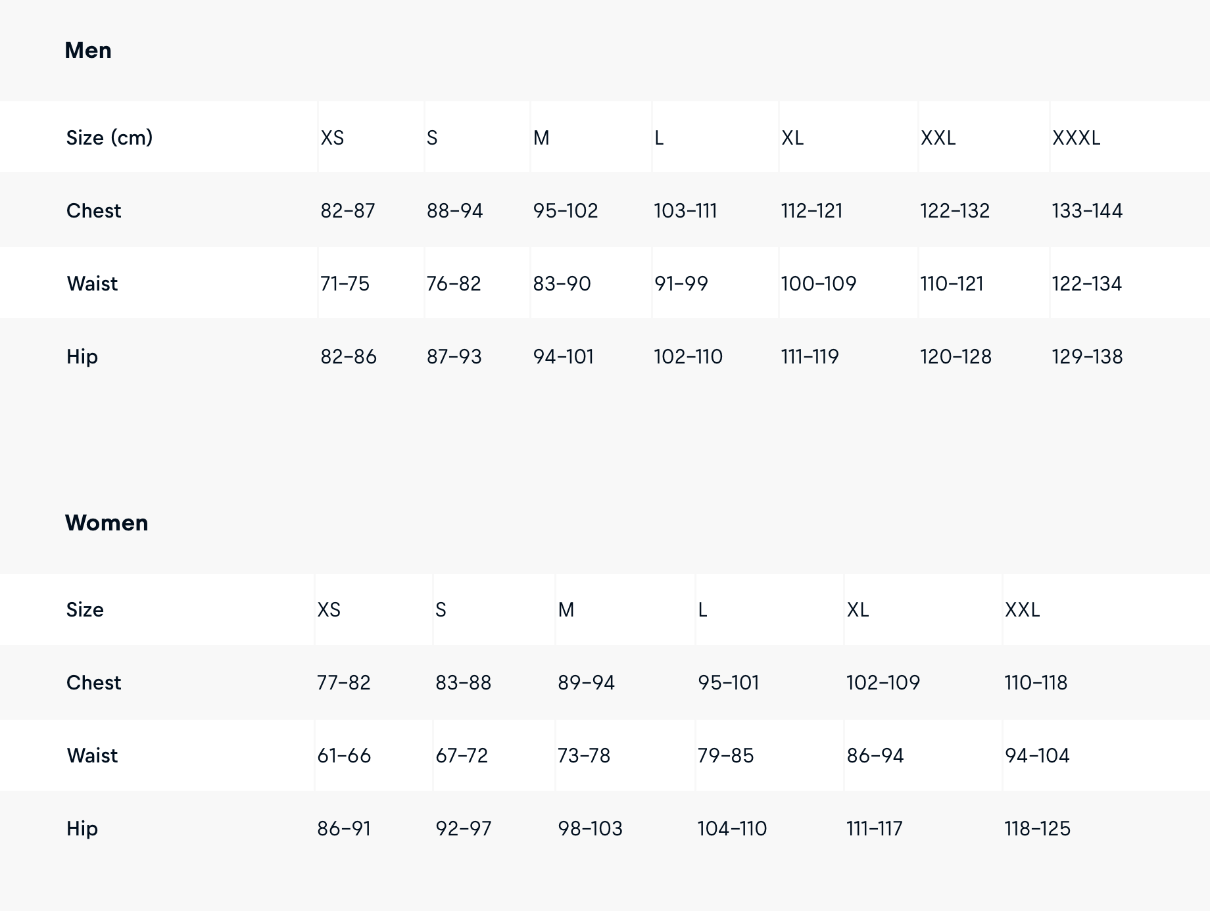
Task: Click the Women section heading
Action: (107, 523)
